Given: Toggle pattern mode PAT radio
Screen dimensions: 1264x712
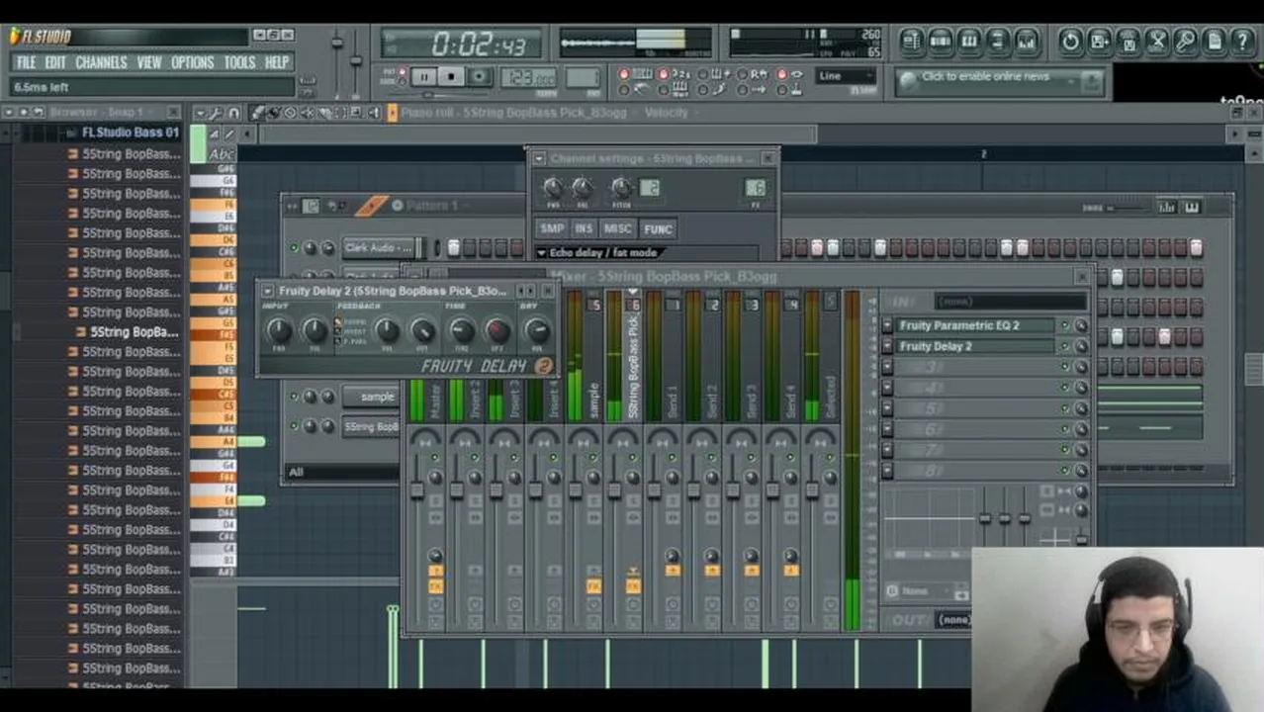Looking at the screenshot, I should click(403, 71).
